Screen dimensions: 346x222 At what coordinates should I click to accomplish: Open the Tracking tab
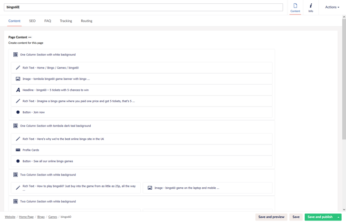tap(66, 21)
